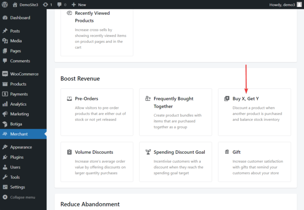Click the Tools sidebar label
The width and height of the screenshot is (304, 210).
click(15, 177)
